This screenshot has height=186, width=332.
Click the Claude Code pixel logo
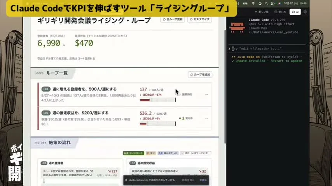coord(237,28)
